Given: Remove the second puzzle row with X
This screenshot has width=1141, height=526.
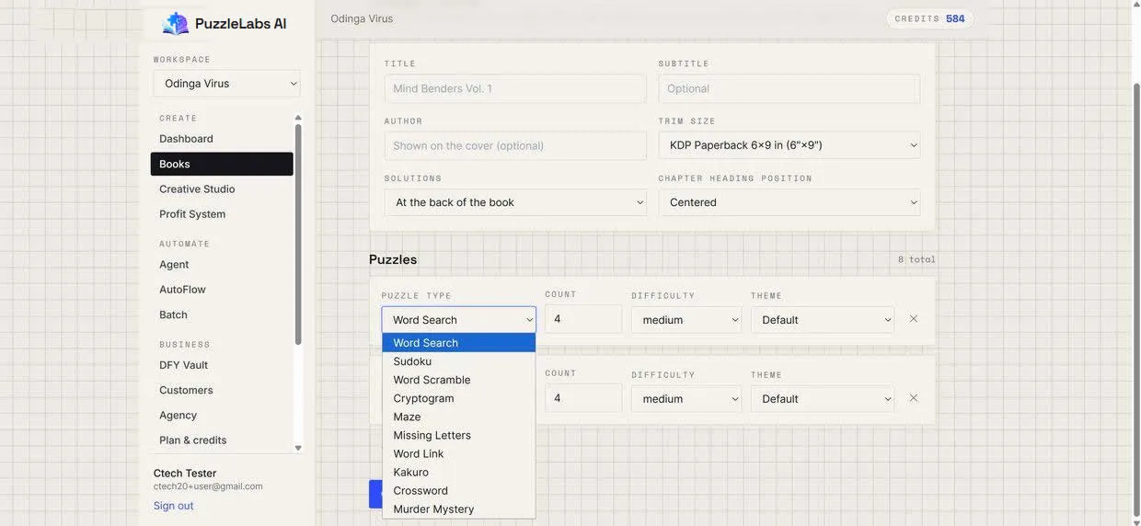Looking at the screenshot, I should point(914,398).
